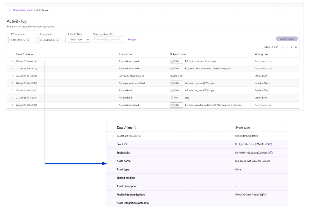Expand the 16:04 Asset data updated row
Screen dimensions: 310x216
point(13,61)
